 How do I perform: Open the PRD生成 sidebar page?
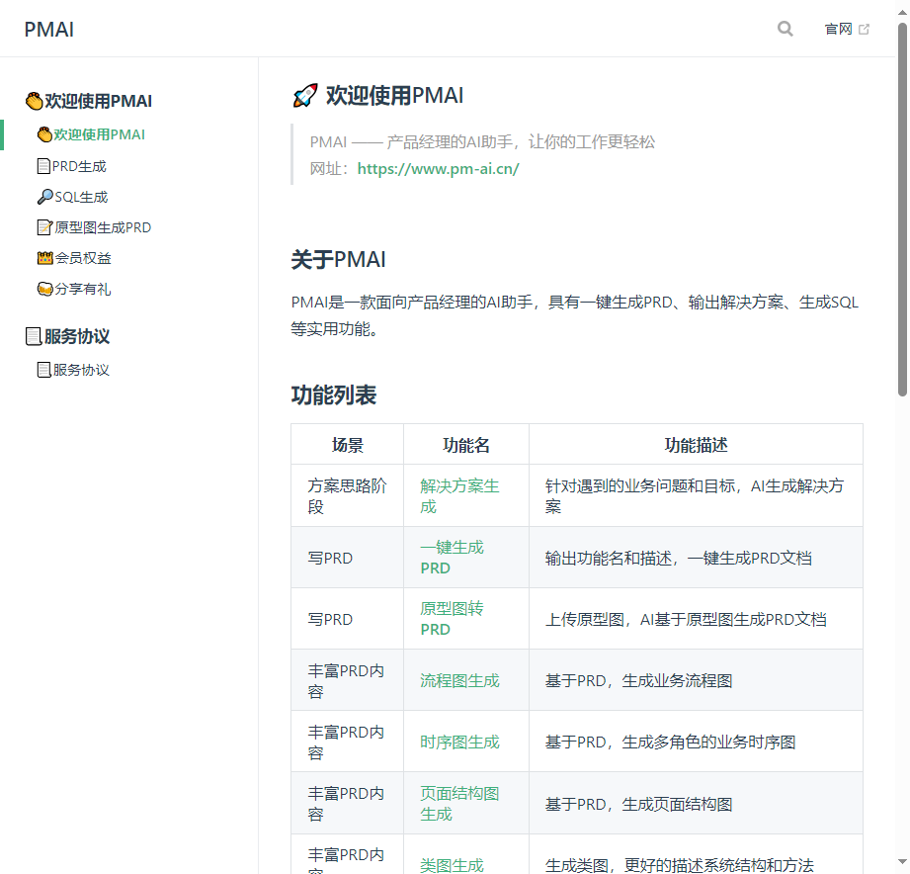point(71,167)
